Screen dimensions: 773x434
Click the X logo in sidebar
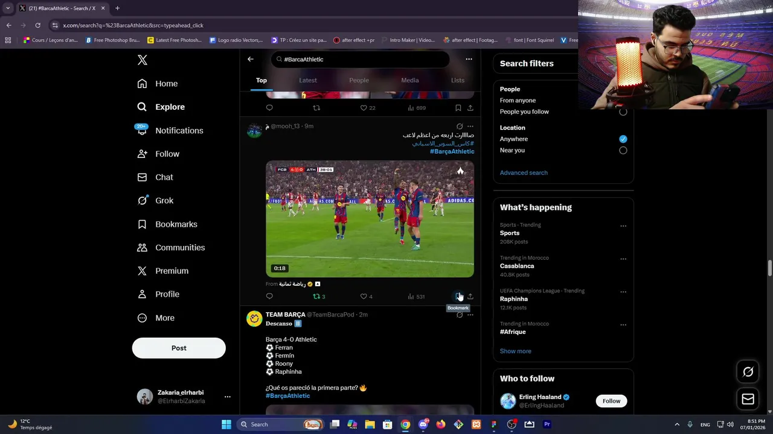click(143, 60)
